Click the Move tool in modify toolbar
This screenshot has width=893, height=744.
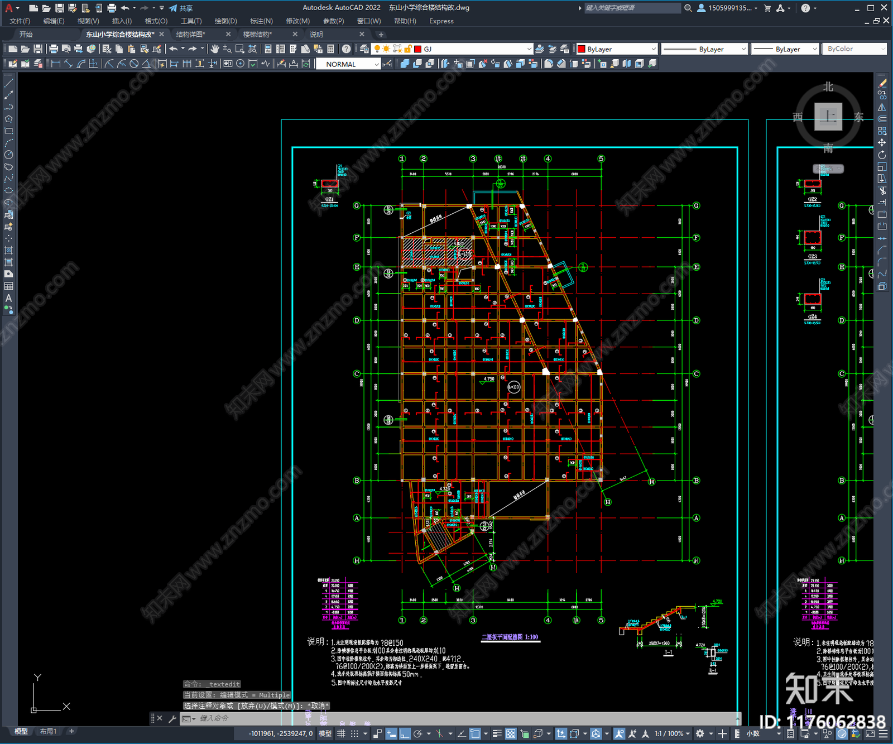click(x=882, y=143)
